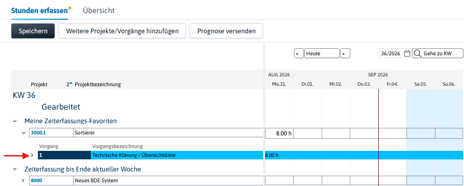Open project link 3000.1
The width and height of the screenshot is (464, 186).
click(x=38, y=133)
